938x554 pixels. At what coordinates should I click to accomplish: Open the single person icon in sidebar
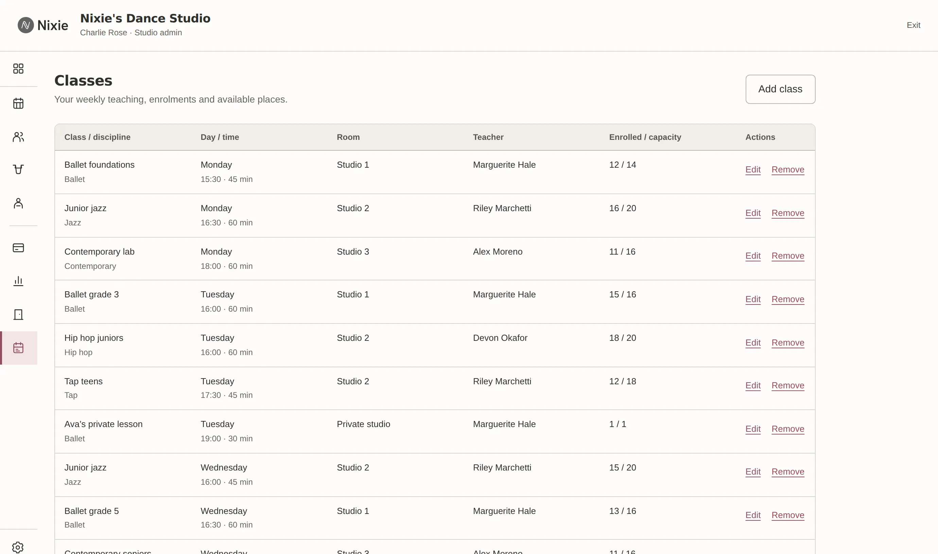pos(18,203)
